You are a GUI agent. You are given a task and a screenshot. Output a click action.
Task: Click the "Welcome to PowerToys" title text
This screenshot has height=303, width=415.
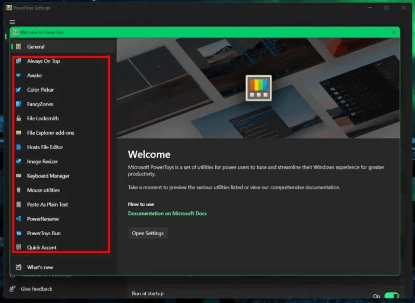[42, 32]
